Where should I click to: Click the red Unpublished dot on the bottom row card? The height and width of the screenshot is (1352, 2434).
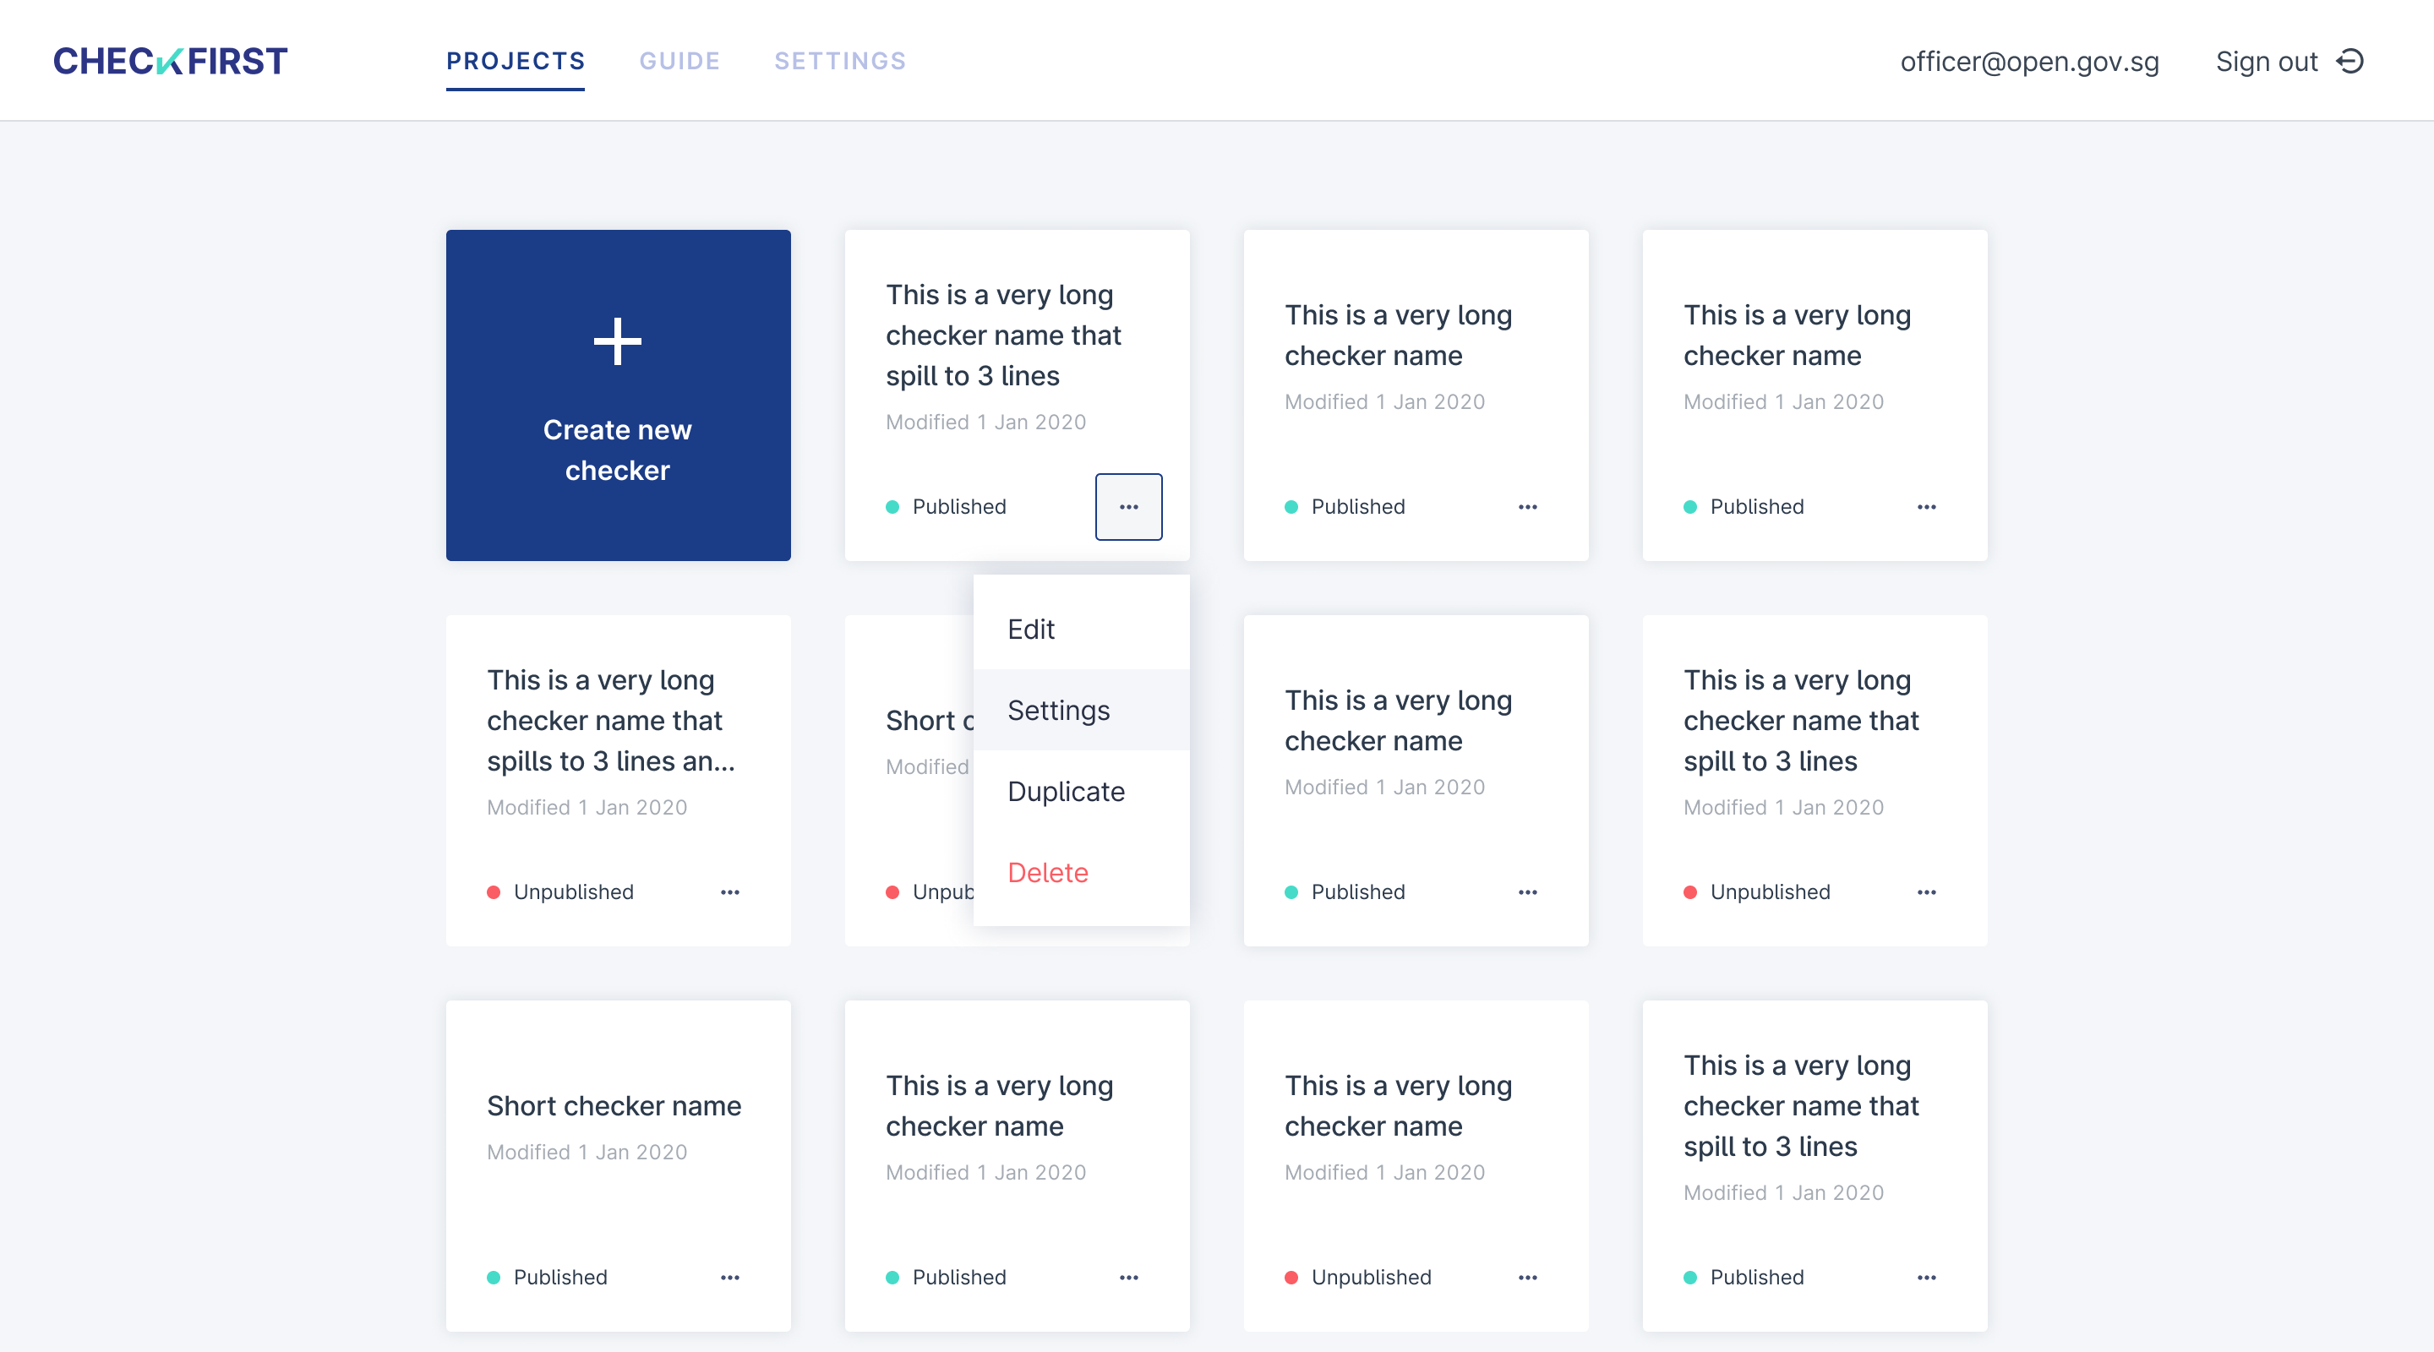tap(1291, 1278)
